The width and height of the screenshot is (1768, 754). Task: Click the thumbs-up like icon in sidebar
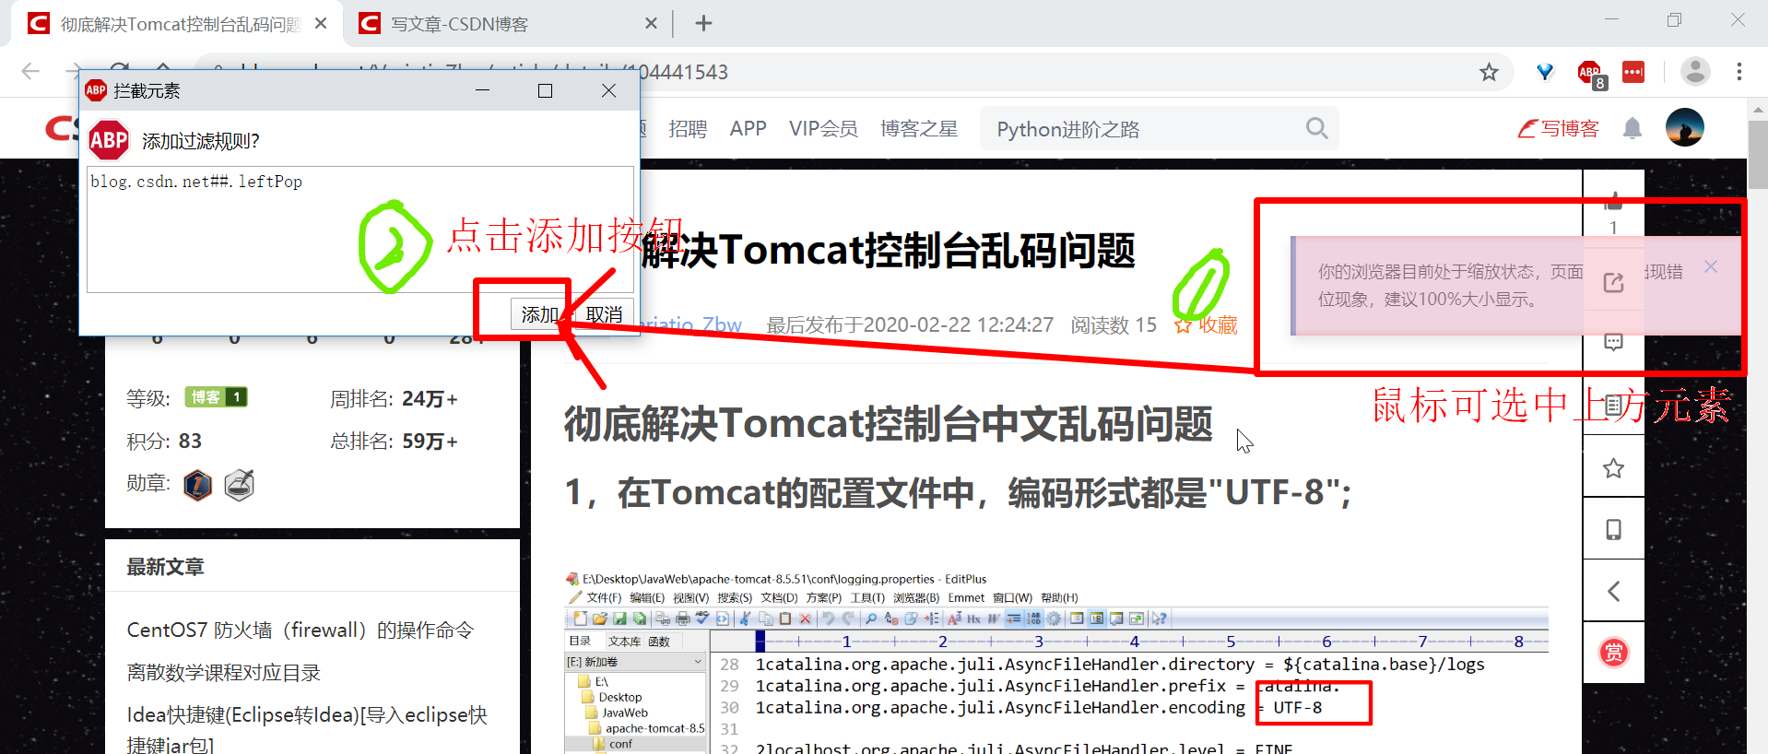pyautogui.click(x=1613, y=201)
